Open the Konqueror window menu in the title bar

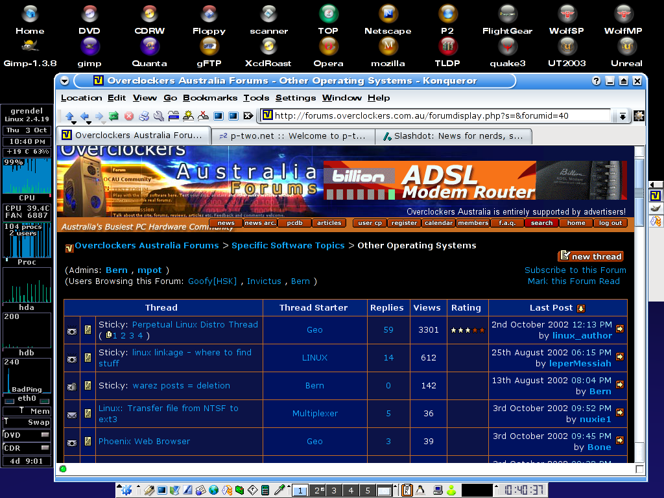pyautogui.click(x=64, y=81)
